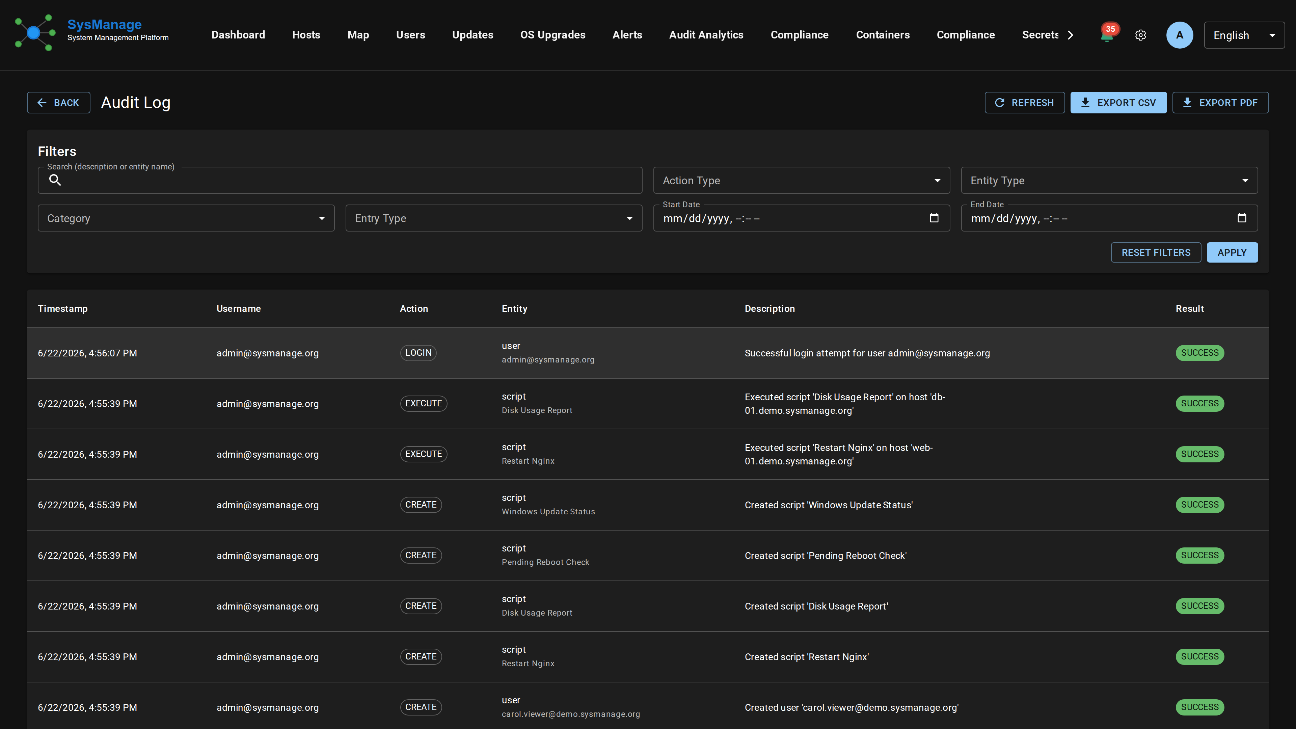This screenshot has width=1296, height=729.
Task: Expand the Action Type filter
Action: pos(802,180)
